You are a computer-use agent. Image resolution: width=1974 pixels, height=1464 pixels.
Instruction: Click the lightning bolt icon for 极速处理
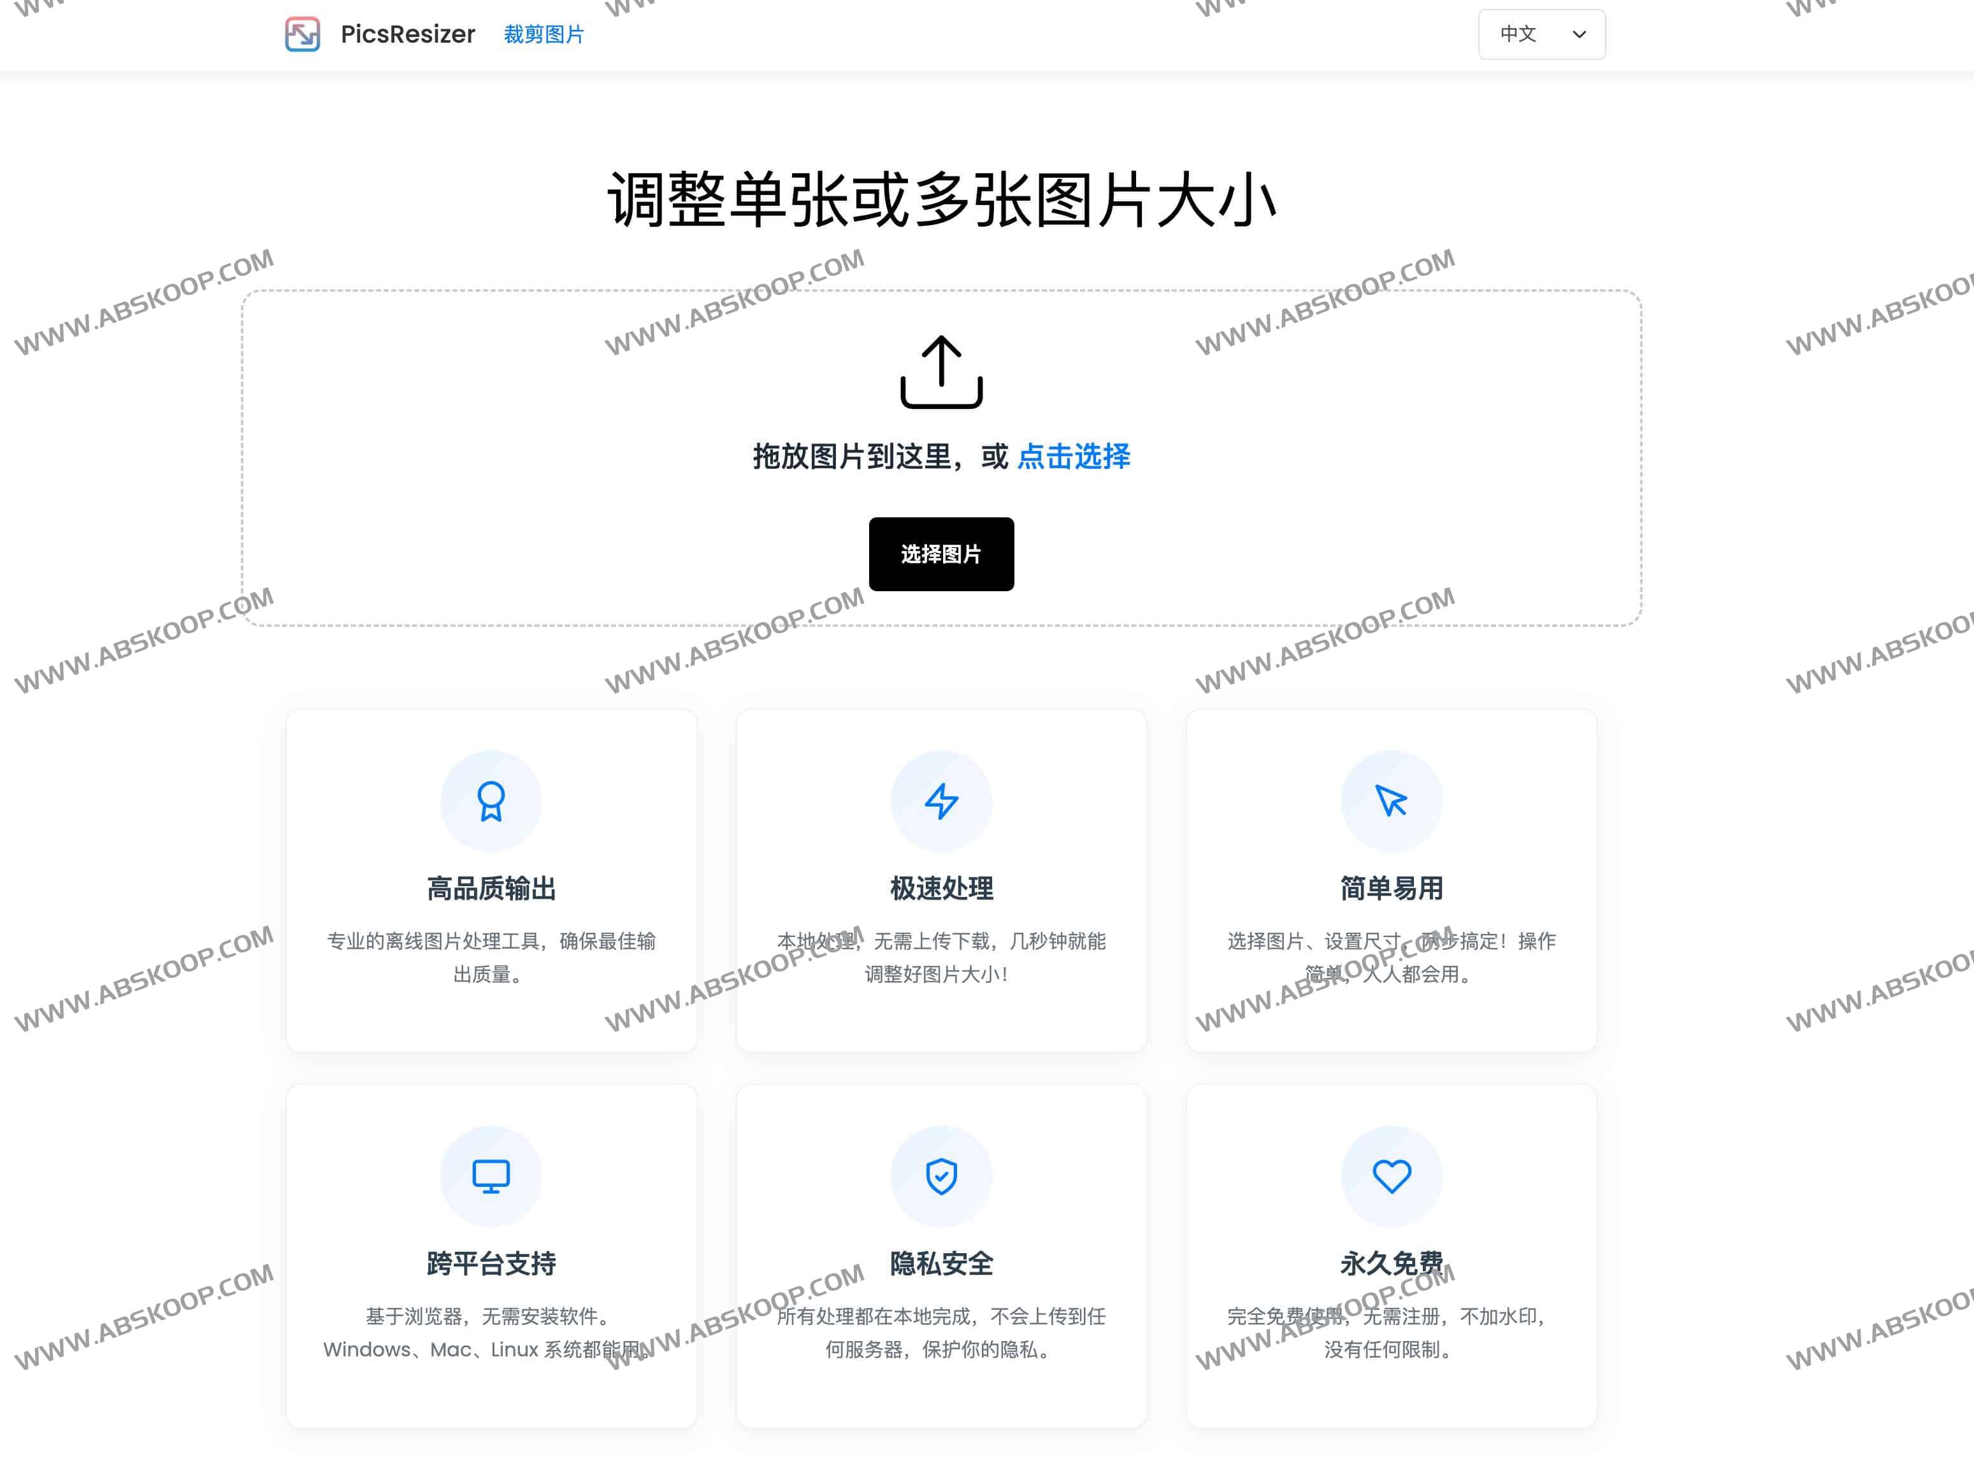point(941,801)
